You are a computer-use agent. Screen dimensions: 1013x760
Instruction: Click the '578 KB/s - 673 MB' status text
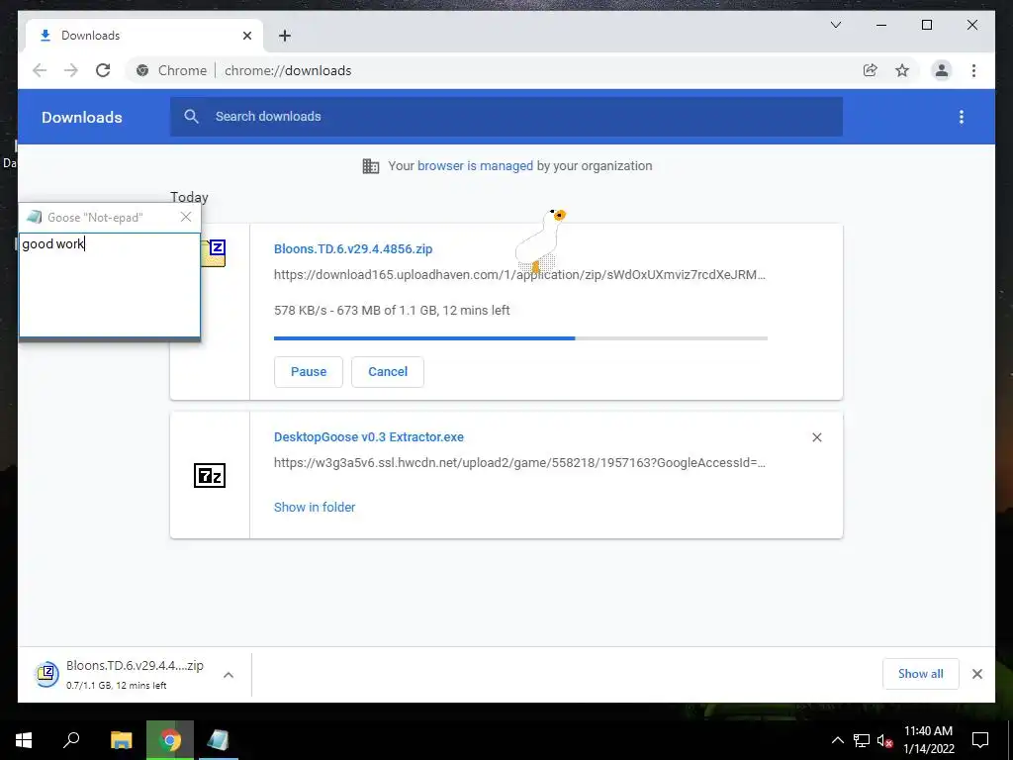pyautogui.click(x=392, y=310)
